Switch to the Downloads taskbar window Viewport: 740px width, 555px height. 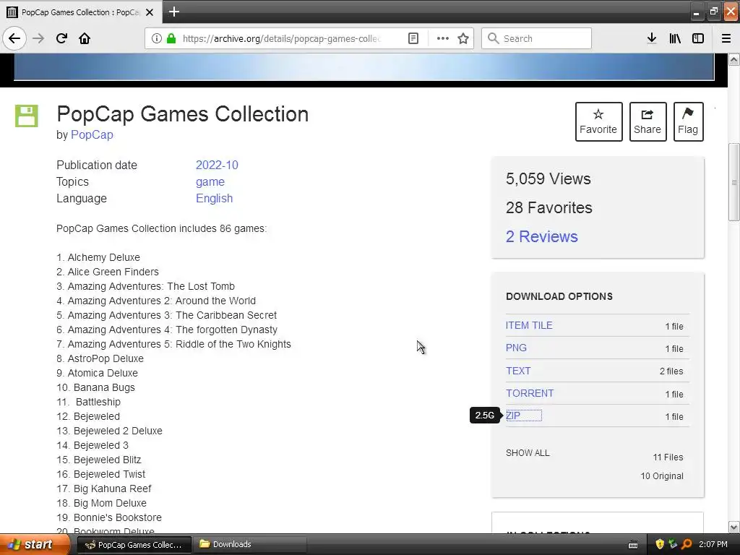251,545
